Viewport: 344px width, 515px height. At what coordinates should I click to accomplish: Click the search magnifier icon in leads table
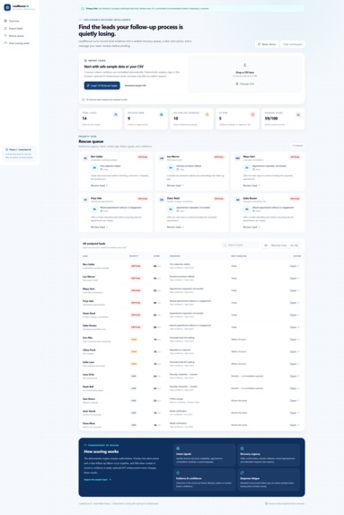pyautogui.click(x=225, y=245)
